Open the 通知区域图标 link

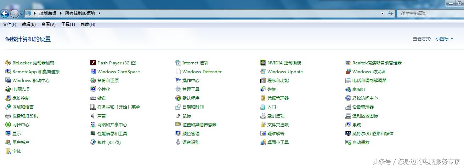coord(365,116)
